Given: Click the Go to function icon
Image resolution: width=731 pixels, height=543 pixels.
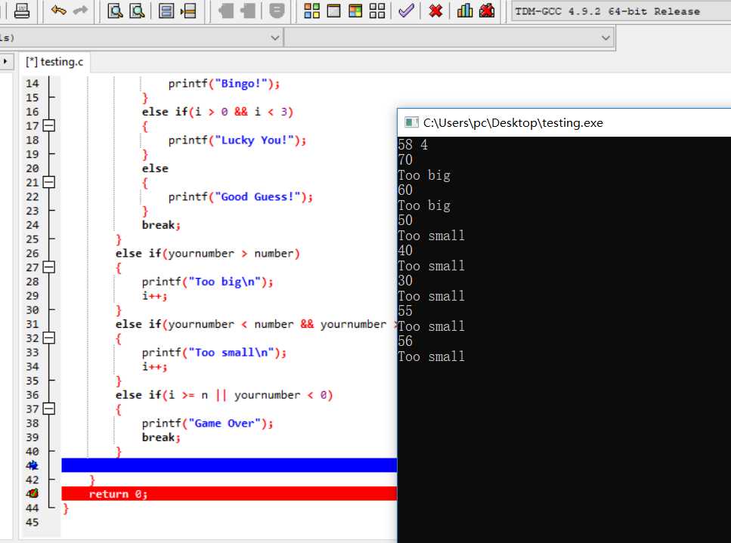Looking at the screenshot, I should click(166, 11).
